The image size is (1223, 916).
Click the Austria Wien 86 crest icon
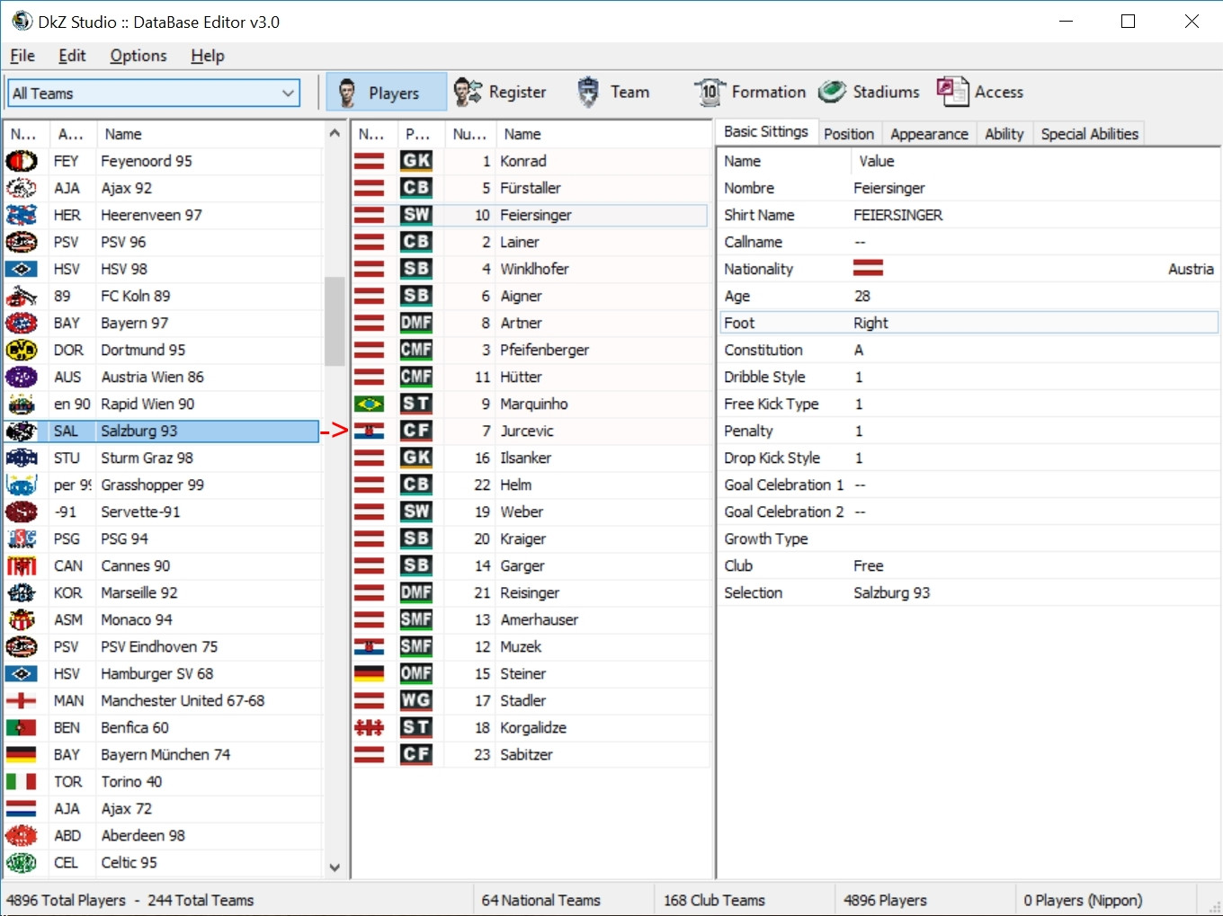tap(22, 377)
